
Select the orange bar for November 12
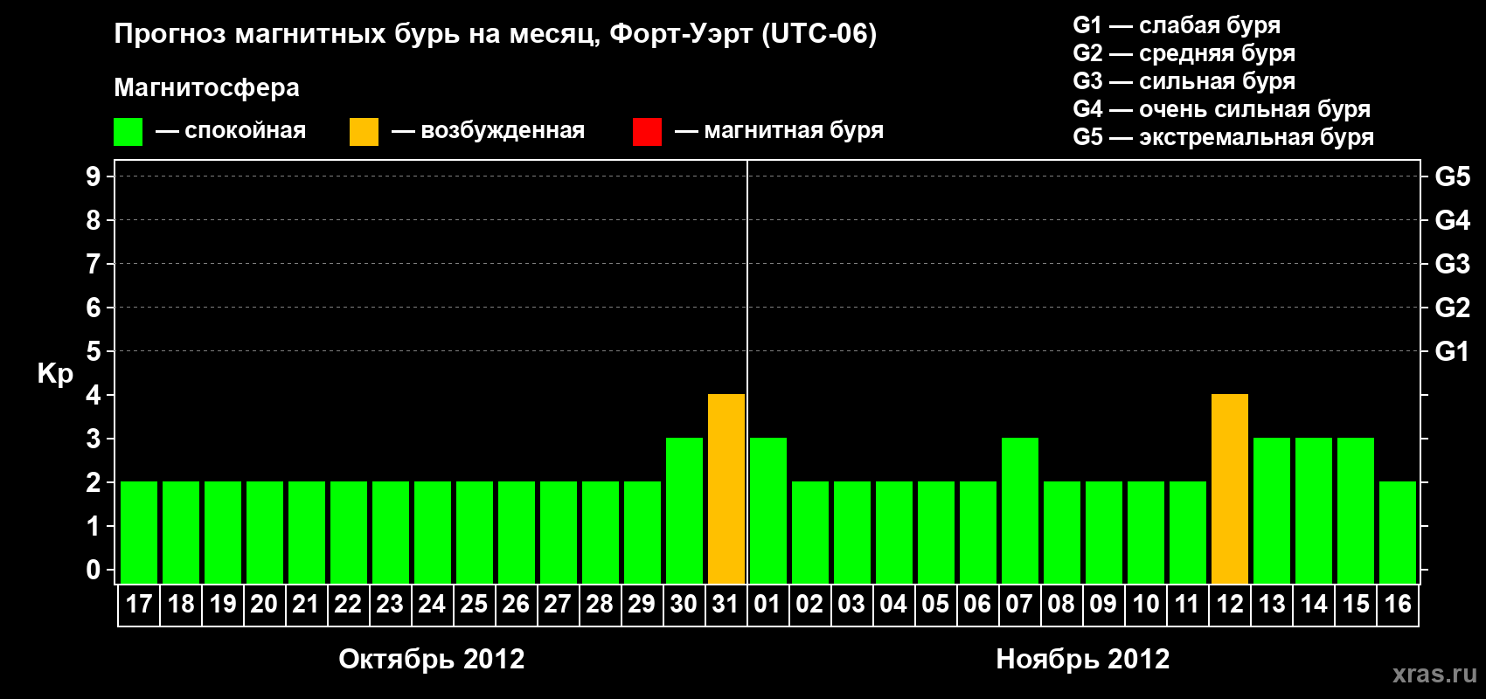1230,489
